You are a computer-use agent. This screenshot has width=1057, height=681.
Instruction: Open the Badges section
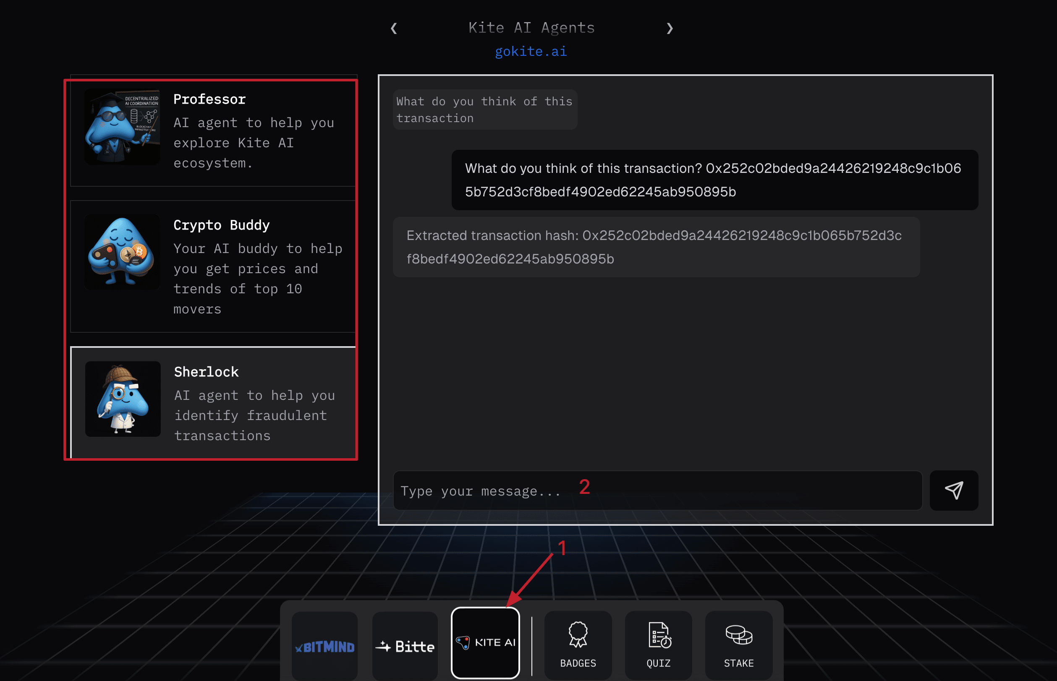(578, 645)
